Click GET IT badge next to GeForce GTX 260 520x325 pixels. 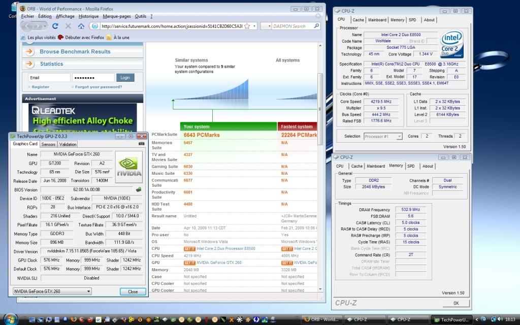pyautogui.click(x=189, y=263)
